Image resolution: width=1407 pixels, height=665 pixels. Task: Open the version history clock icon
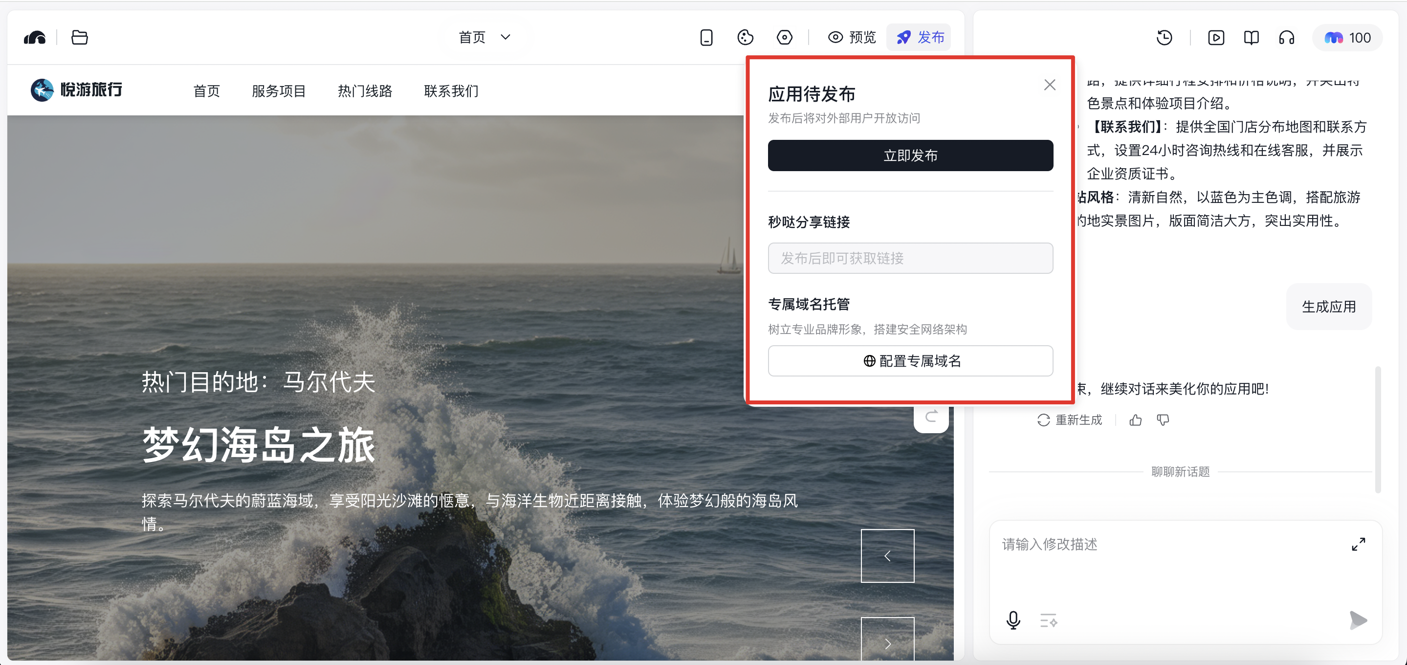[x=1165, y=37]
